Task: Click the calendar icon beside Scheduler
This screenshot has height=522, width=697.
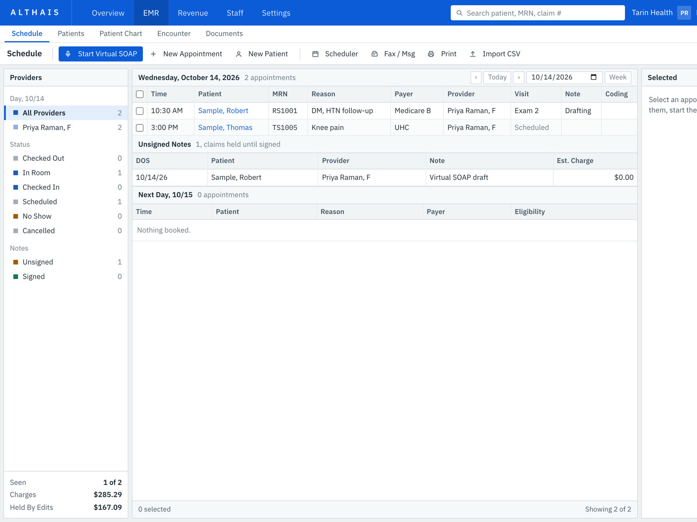Action: click(315, 54)
